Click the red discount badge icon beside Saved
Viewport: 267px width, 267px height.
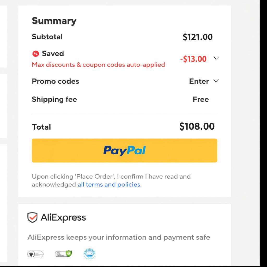pos(35,54)
